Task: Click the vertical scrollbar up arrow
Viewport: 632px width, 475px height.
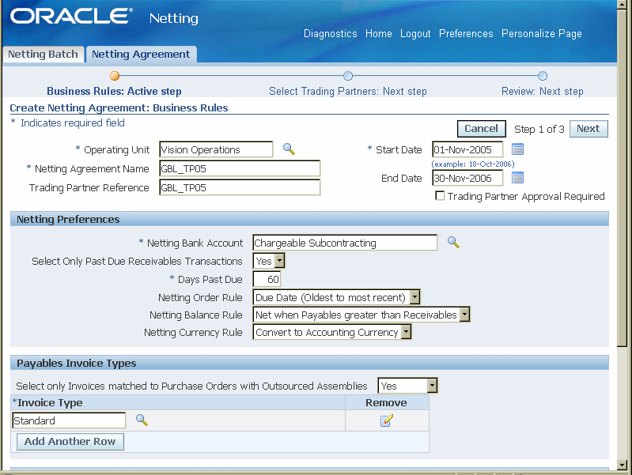Action: [622, 3]
